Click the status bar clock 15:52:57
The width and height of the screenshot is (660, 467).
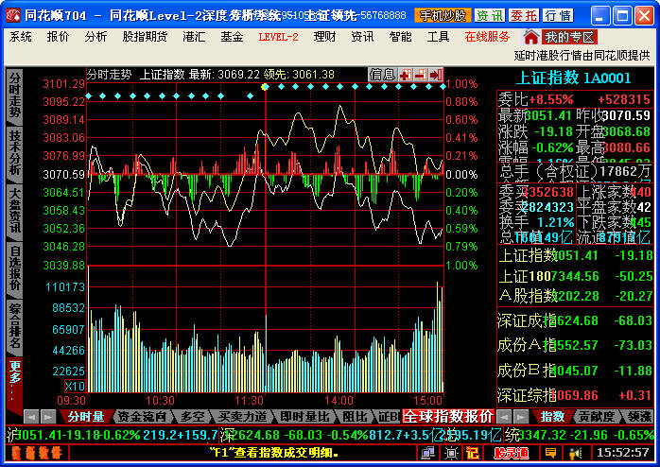point(622,453)
